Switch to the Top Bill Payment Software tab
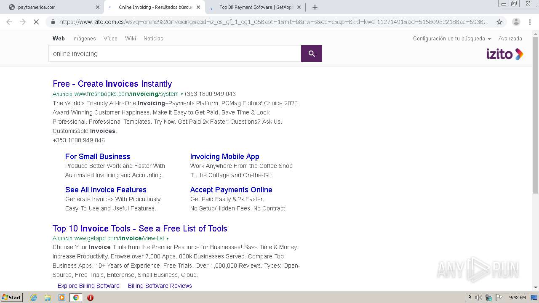The height and width of the screenshot is (303, 539). pos(255,7)
